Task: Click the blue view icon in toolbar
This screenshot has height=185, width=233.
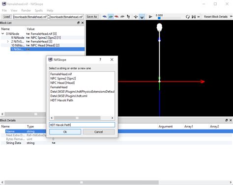Action: pyautogui.click(x=105, y=17)
